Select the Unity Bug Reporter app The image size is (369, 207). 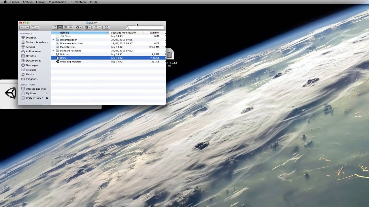[x=108, y=62]
